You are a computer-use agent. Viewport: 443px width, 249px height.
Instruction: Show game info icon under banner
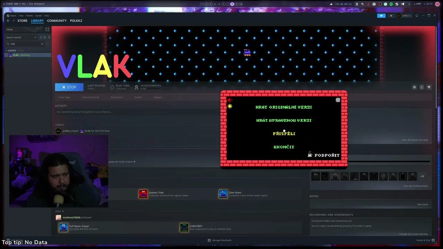(422, 87)
